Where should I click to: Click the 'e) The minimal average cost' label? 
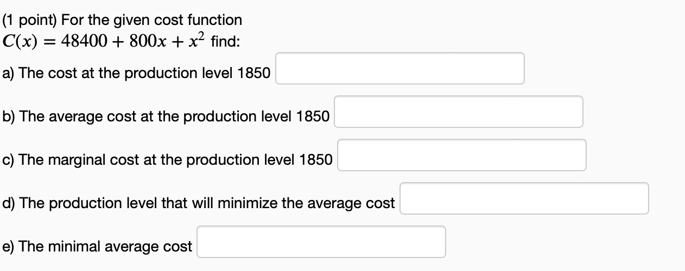(97, 247)
